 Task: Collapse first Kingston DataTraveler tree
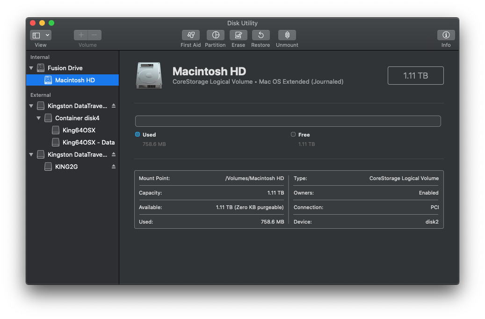31,106
